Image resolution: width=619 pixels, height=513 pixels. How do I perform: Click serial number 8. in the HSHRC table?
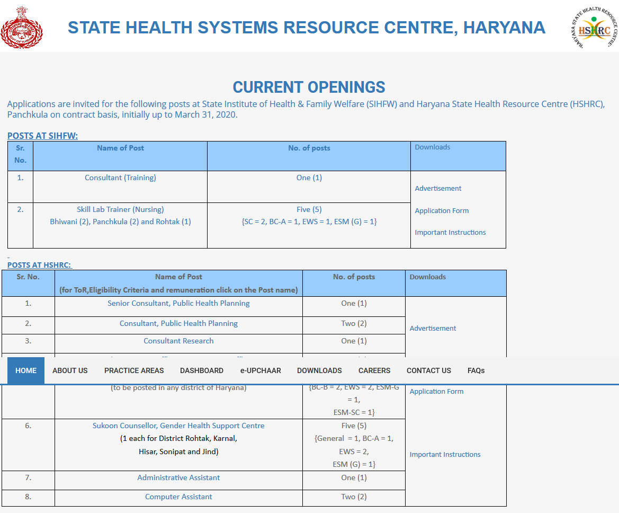[28, 497]
